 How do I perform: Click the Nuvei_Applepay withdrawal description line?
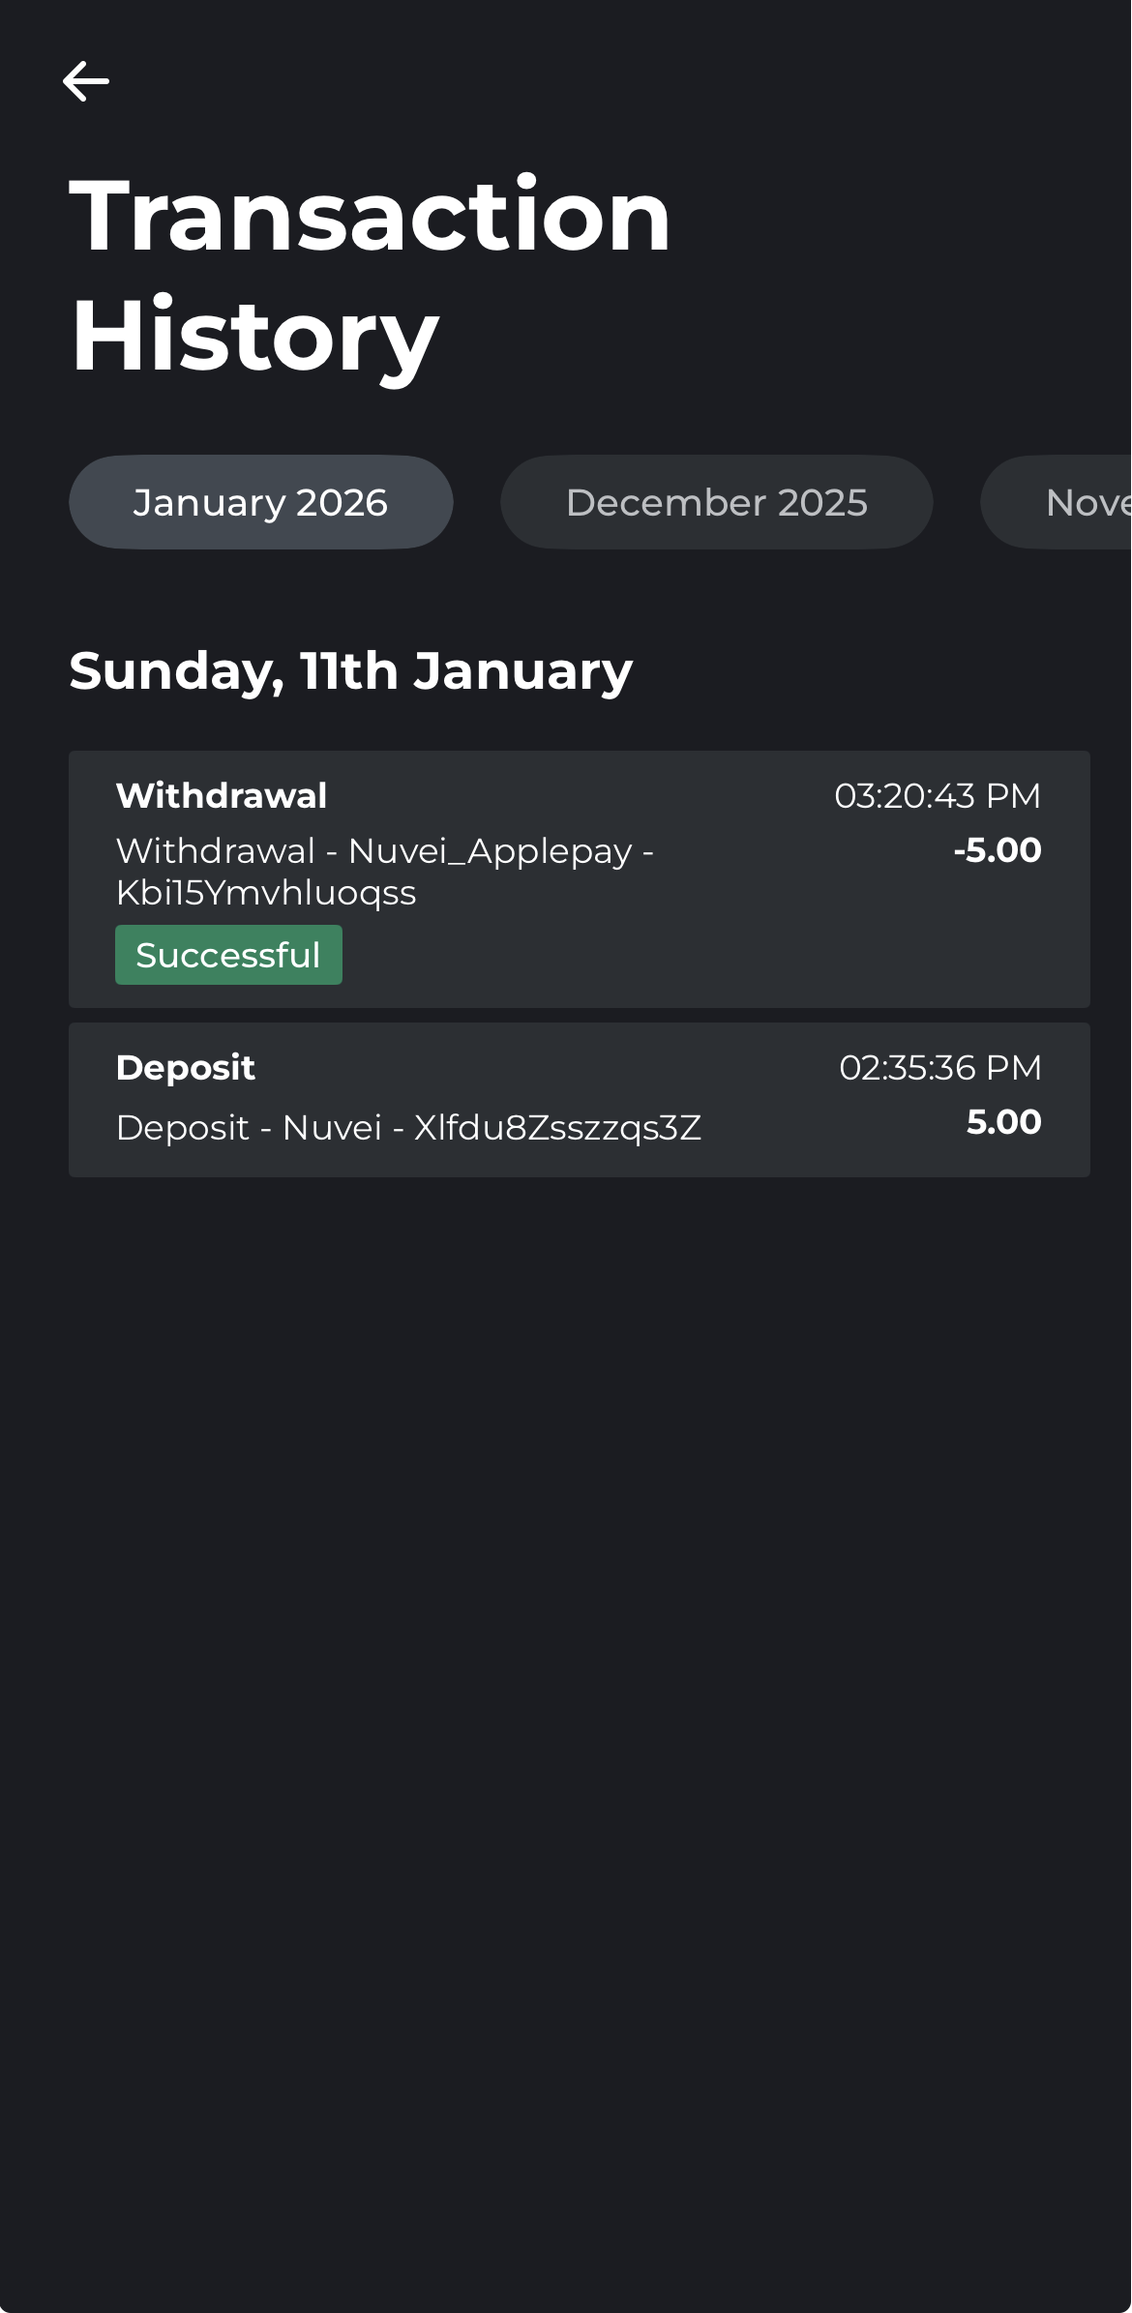pyautogui.click(x=384, y=851)
